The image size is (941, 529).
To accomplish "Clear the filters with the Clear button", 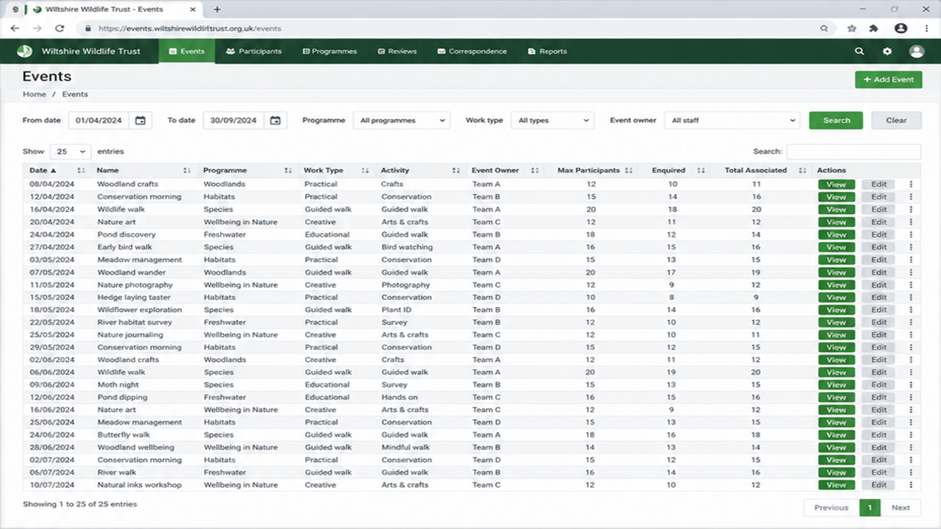I will [x=896, y=120].
